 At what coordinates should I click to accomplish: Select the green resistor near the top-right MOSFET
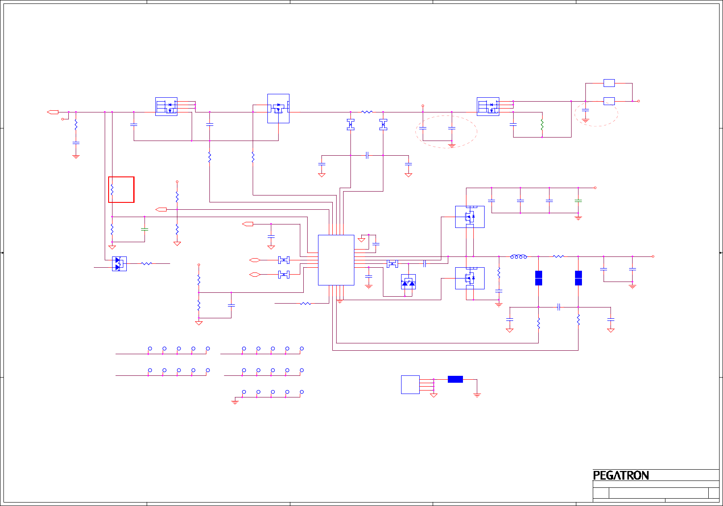[542, 125]
